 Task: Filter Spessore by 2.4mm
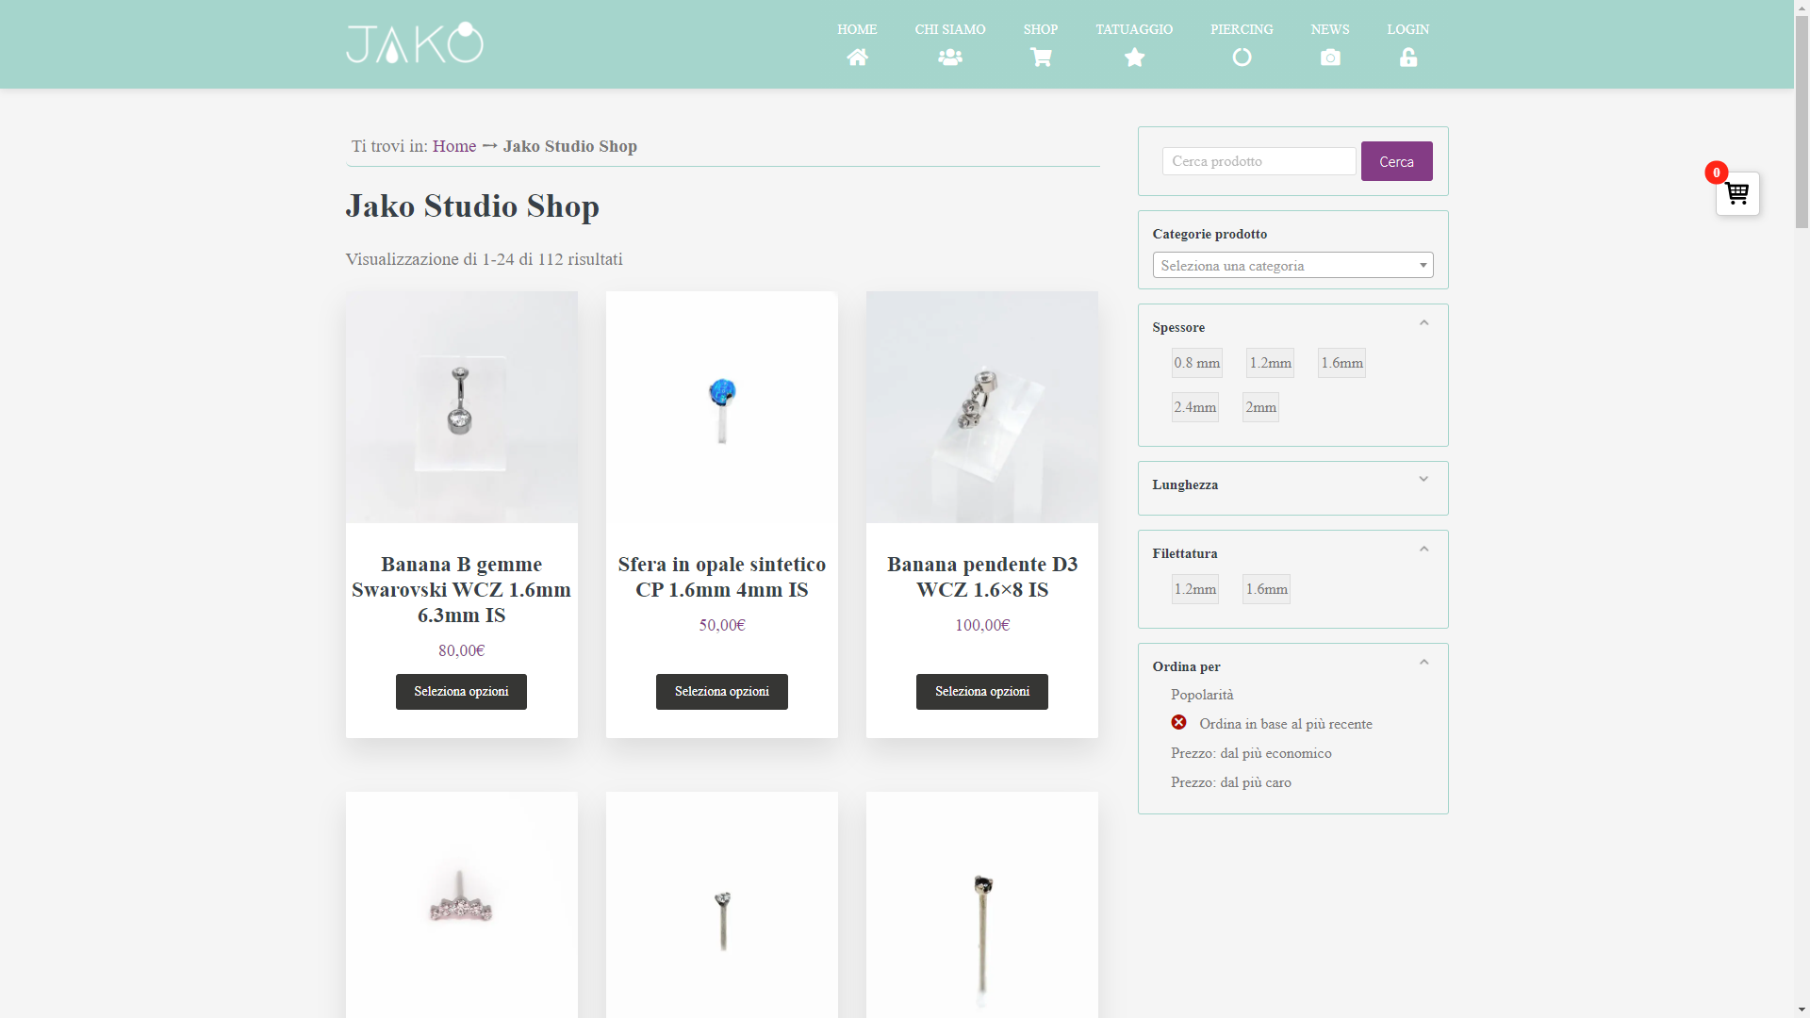coord(1194,407)
